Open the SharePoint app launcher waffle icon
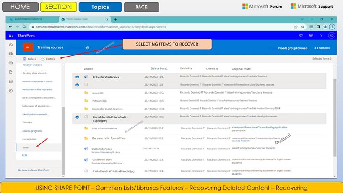343x193 pixels. tap(10, 35)
